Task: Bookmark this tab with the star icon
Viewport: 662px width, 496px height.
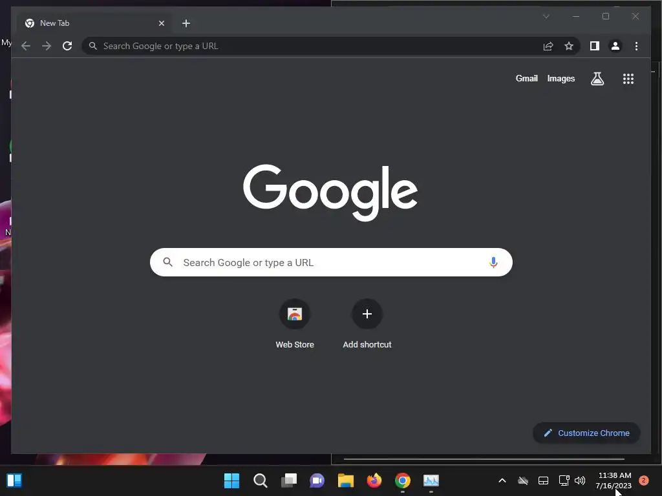Action: point(569,46)
